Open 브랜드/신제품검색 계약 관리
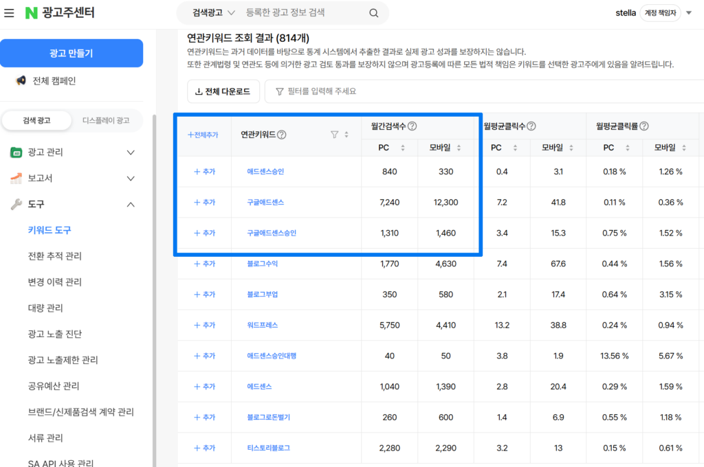The image size is (704, 467). [x=81, y=412]
